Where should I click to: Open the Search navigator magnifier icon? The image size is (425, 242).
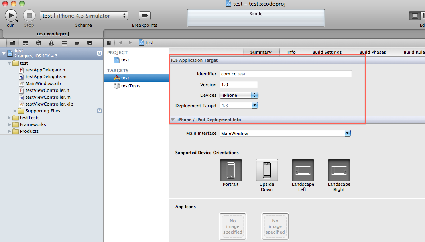tap(39, 43)
